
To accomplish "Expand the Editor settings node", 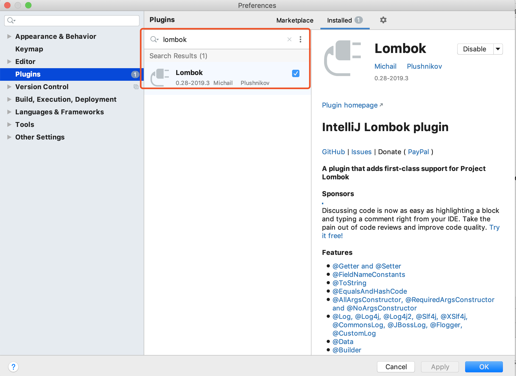I will [x=9, y=62].
